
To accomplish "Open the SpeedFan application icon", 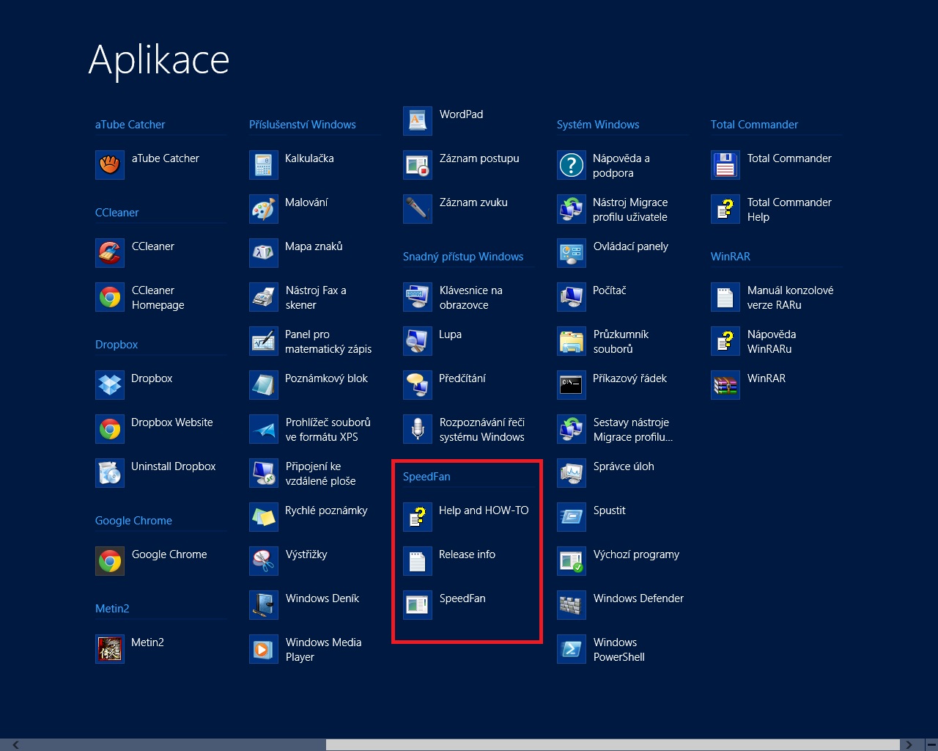I will (418, 605).
